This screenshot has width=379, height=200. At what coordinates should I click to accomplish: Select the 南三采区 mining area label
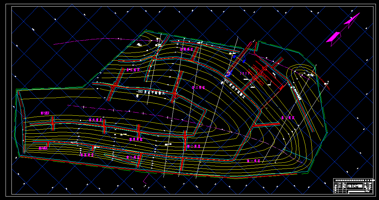click(x=133, y=157)
